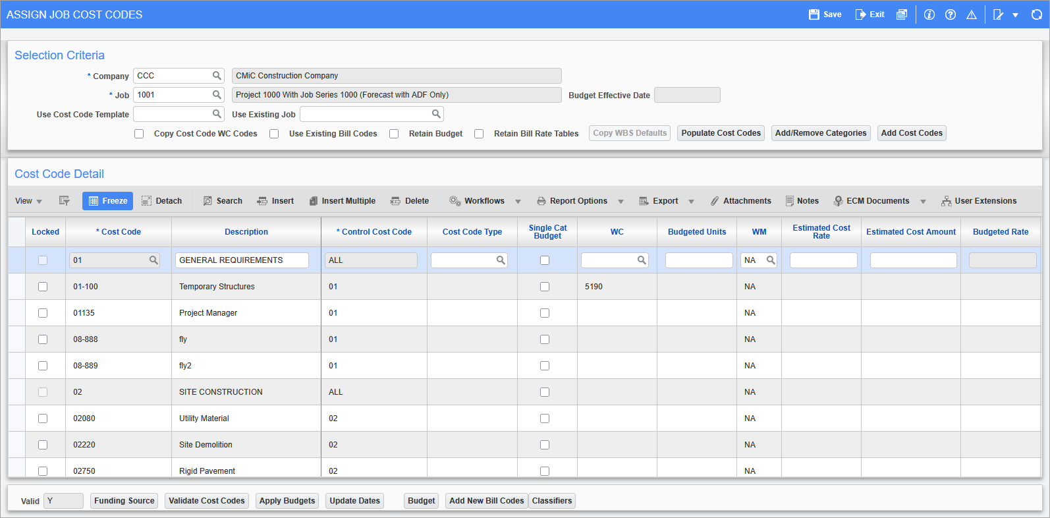Delete the selected cost code row
Viewport: 1050px width, 518px height.
click(410, 201)
